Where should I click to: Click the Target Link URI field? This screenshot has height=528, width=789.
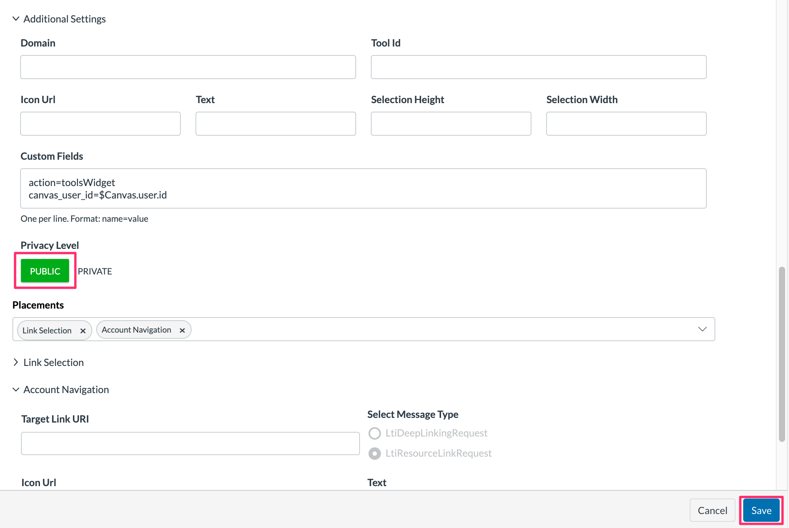(x=190, y=443)
